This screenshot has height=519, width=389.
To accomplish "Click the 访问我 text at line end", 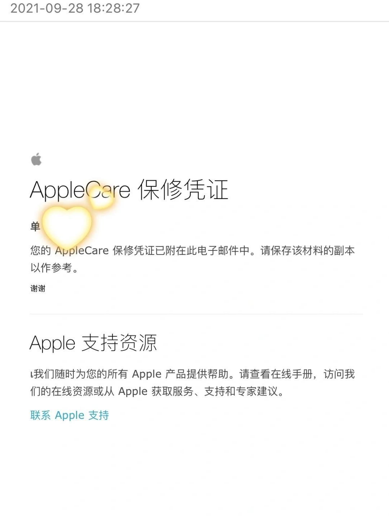I will [x=339, y=374].
